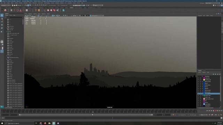The height and width of the screenshot is (125, 223).
Task: Toggle visibility of green-swatch layer
Action: [199, 95]
